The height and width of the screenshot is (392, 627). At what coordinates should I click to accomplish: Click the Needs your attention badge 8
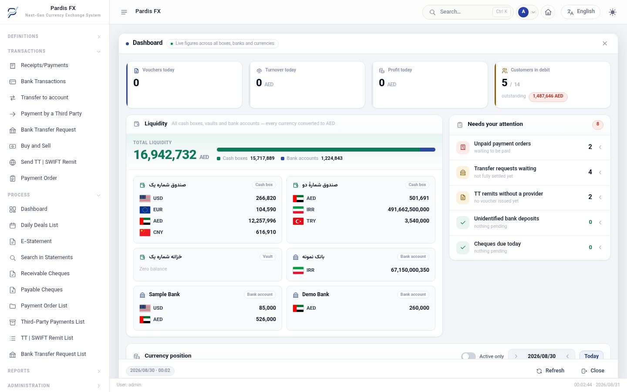(598, 125)
